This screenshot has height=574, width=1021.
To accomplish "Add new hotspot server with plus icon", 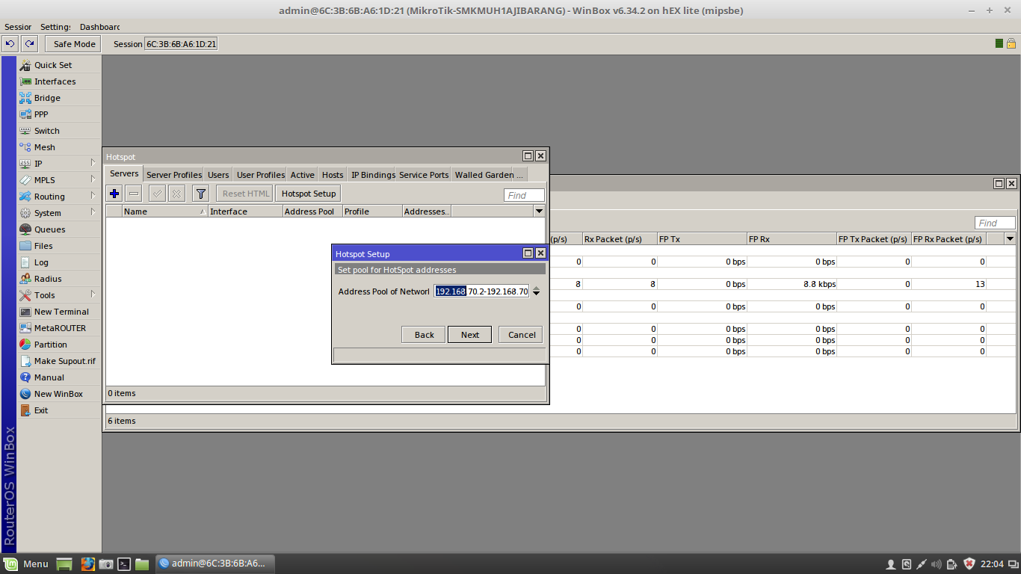I will click(114, 194).
